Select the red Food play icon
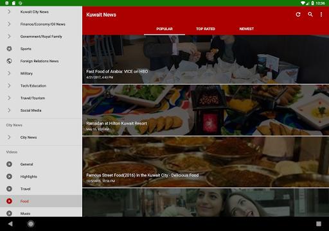 9,201
